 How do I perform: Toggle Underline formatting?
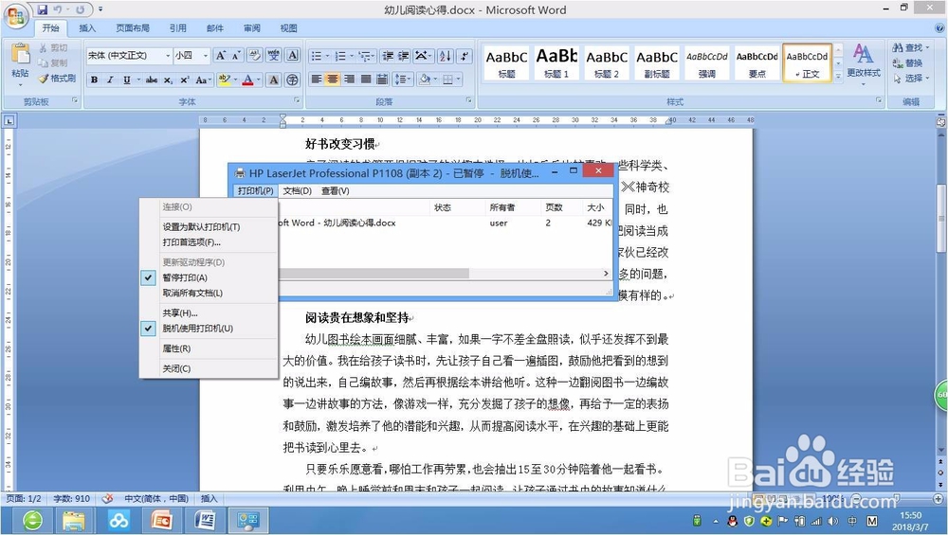(126, 80)
